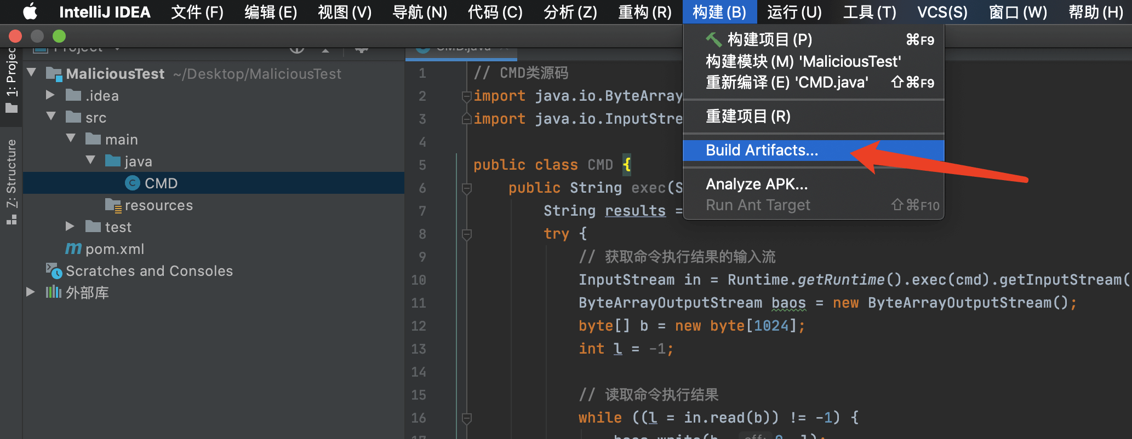
Task: Open the 导航 (N) menu
Action: click(420, 12)
